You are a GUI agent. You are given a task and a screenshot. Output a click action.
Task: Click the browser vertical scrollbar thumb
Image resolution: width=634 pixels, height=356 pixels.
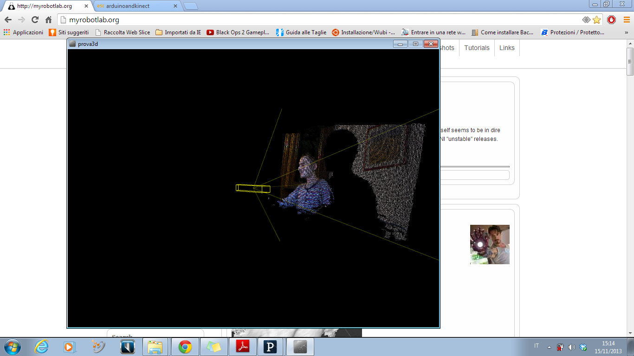(630, 61)
